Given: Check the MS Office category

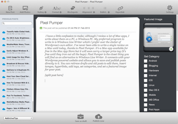Looking at the screenshot, I should [146, 100].
